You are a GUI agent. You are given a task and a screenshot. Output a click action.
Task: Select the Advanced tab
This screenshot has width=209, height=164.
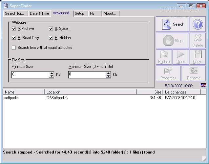(x=62, y=13)
